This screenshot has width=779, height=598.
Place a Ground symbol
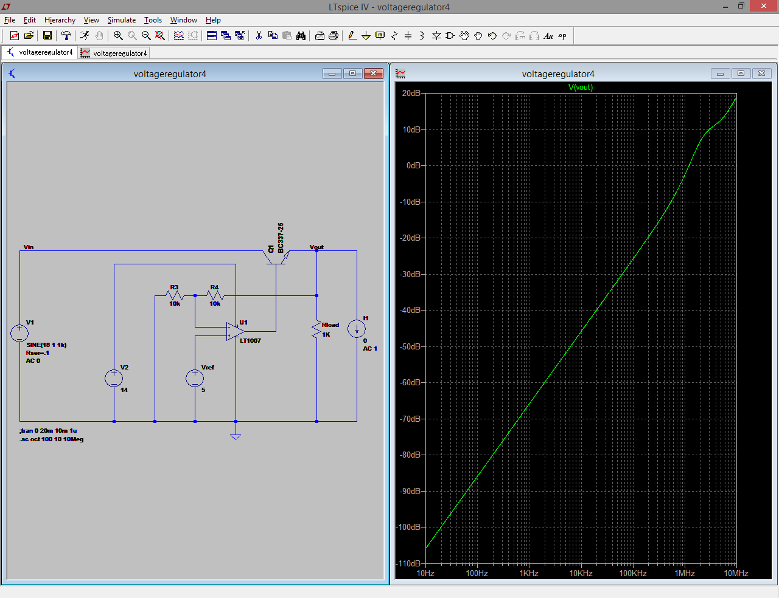pos(366,36)
